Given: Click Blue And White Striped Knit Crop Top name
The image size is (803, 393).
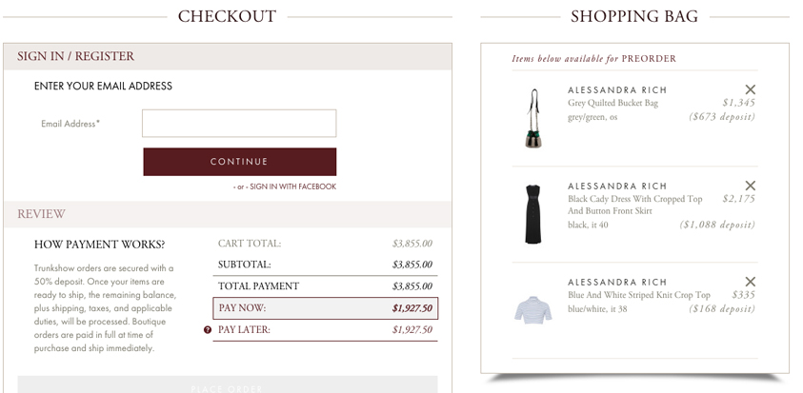Looking at the screenshot, I should coord(638,295).
